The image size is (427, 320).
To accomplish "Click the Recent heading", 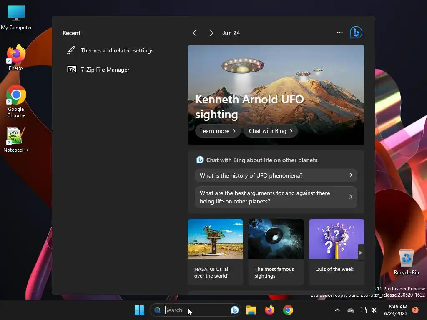I will point(71,33).
